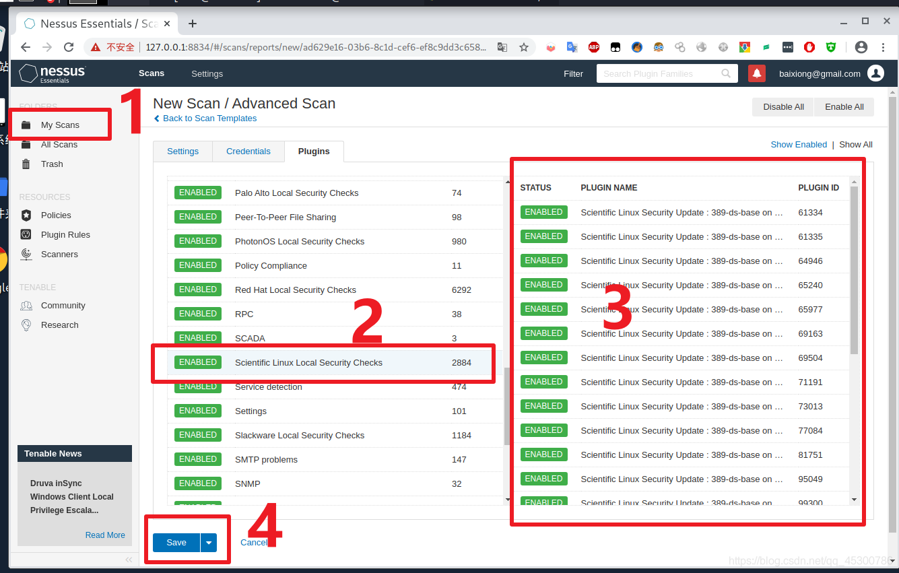This screenshot has height=573, width=899.
Task: Toggle ENABLED for Policy Compliance family
Action: coord(198,265)
